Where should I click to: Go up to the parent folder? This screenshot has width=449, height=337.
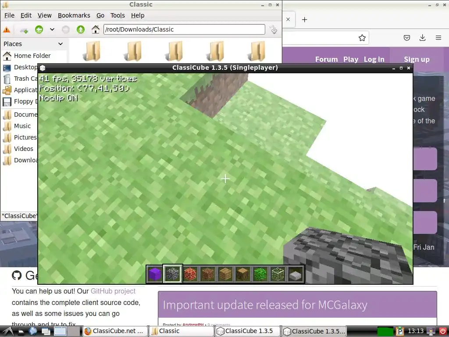pyautogui.click(x=81, y=29)
